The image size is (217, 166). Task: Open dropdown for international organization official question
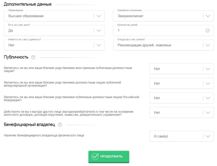pyautogui.click(x=181, y=83)
